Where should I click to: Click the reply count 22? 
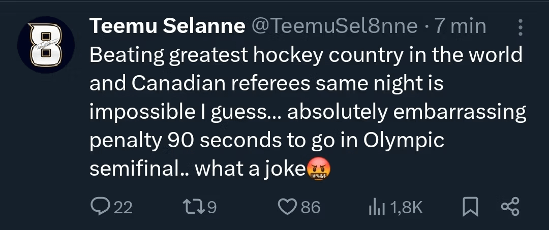122,207
